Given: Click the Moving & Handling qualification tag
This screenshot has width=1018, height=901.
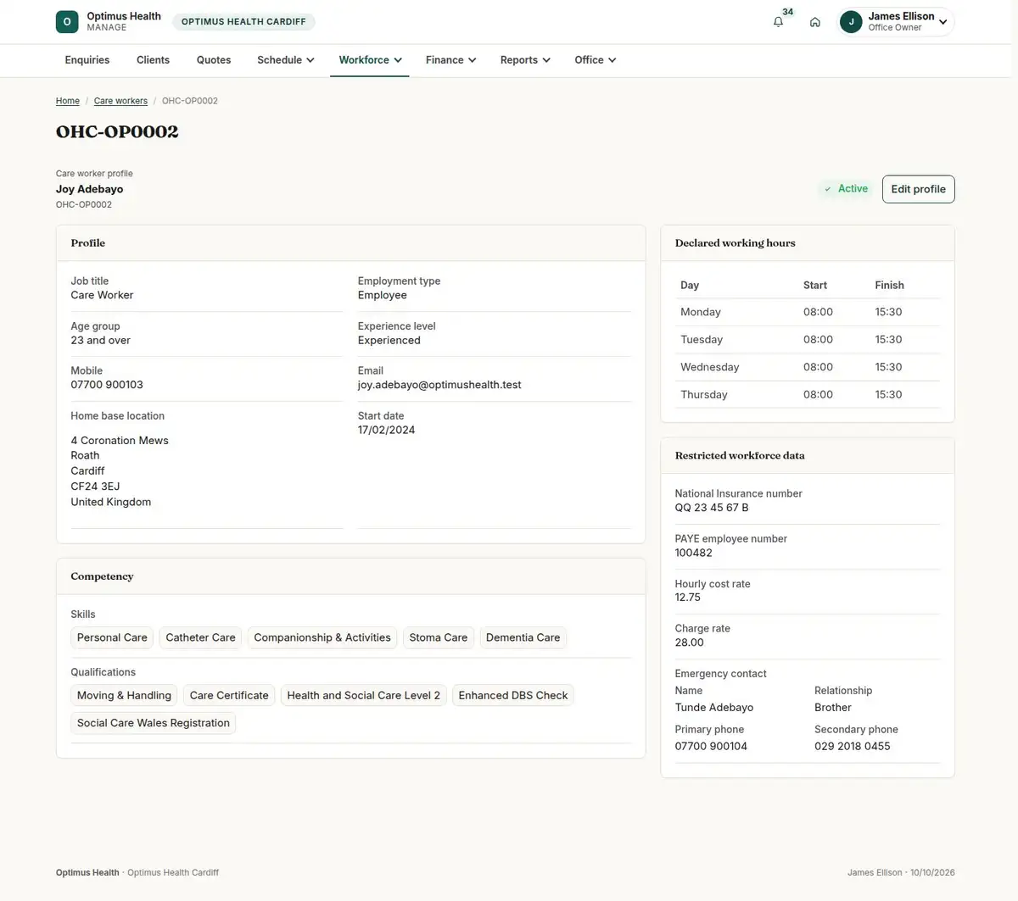Looking at the screenshot, I should coord(124,696).
